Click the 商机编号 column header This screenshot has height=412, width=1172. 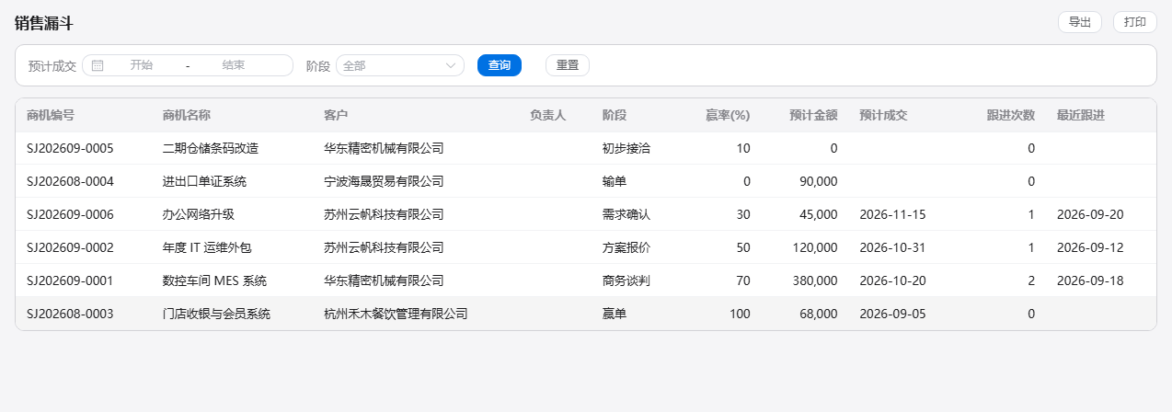point(52,115)
